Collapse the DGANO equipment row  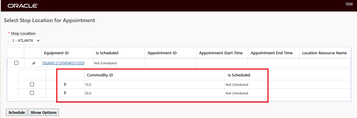(x=33, y=63)
